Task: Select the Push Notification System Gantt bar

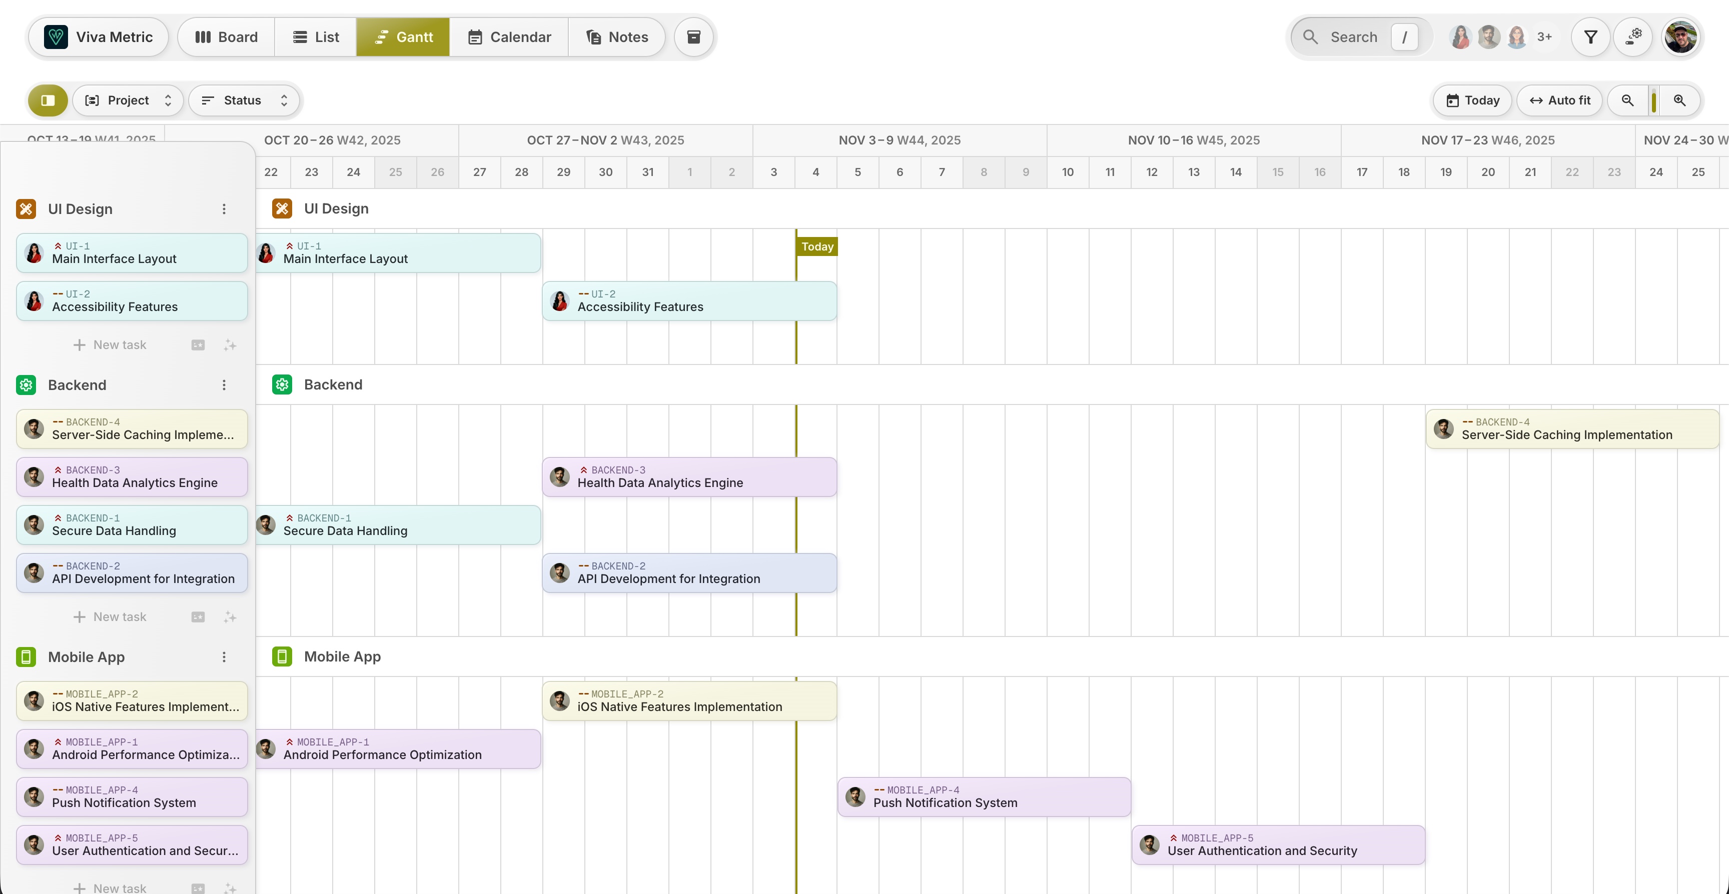Action: click(x=983, y=797)
